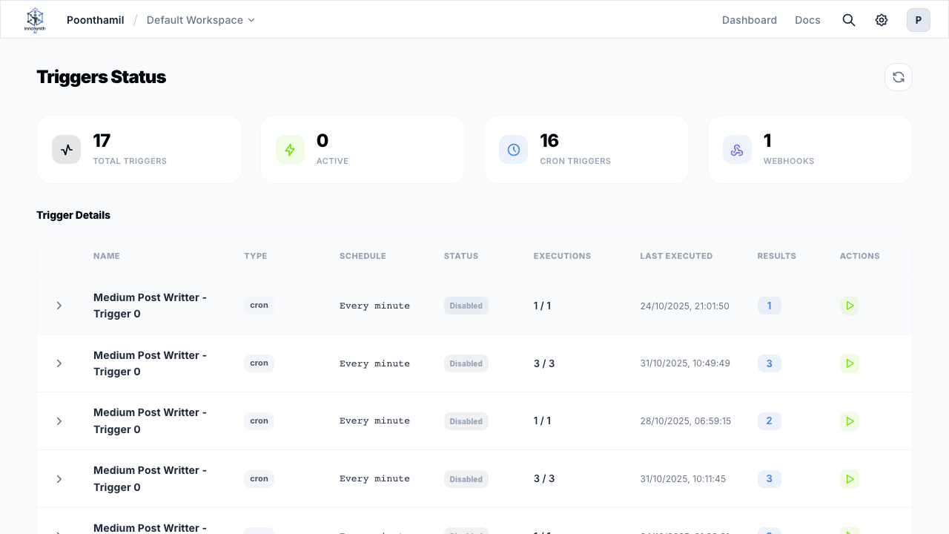Image resolution: width=949 pixels, height=534 pixels.
Task: Click the Poonthamil organization name
Action: click(x=96, y=20)
